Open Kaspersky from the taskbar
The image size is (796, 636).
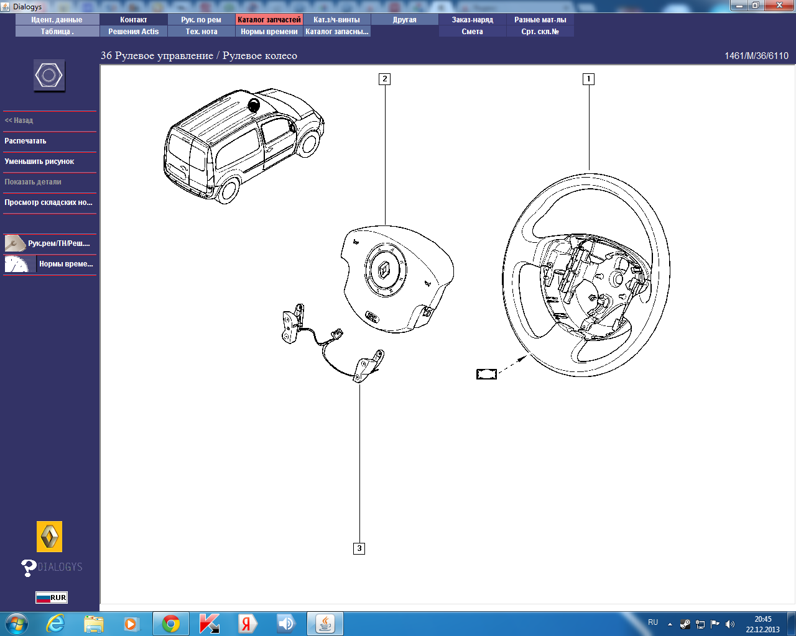pos(210,624)
